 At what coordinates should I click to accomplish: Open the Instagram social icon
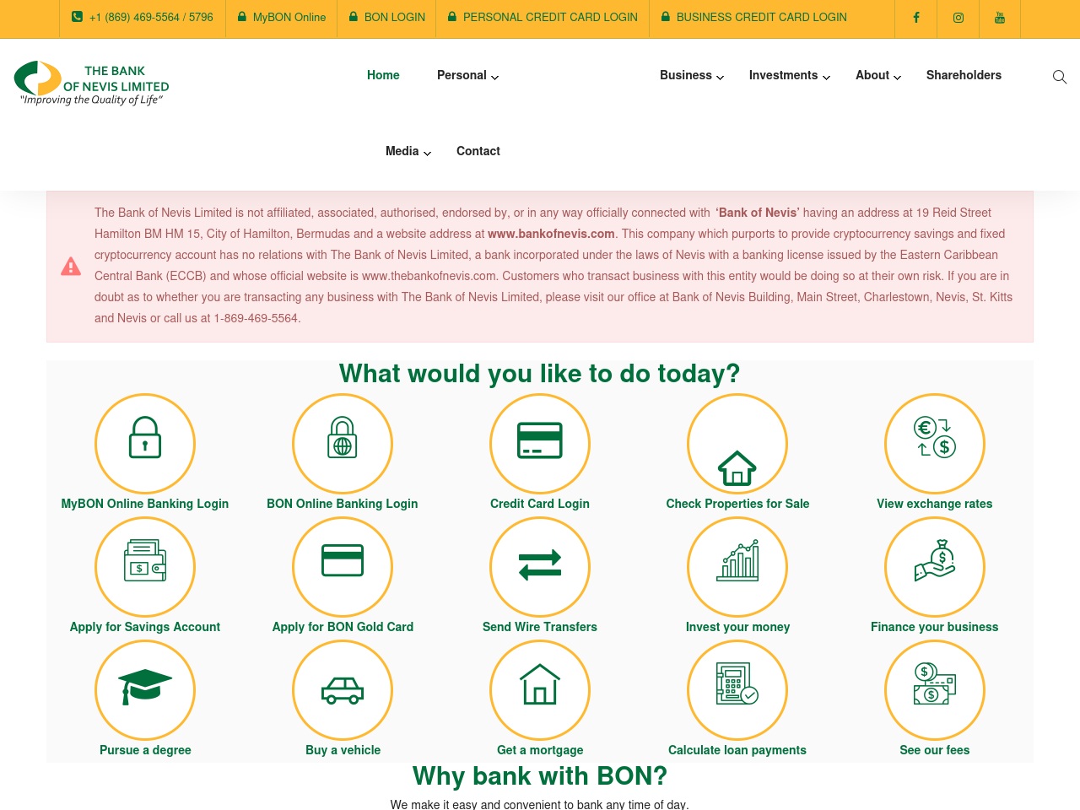coord(958,18)
